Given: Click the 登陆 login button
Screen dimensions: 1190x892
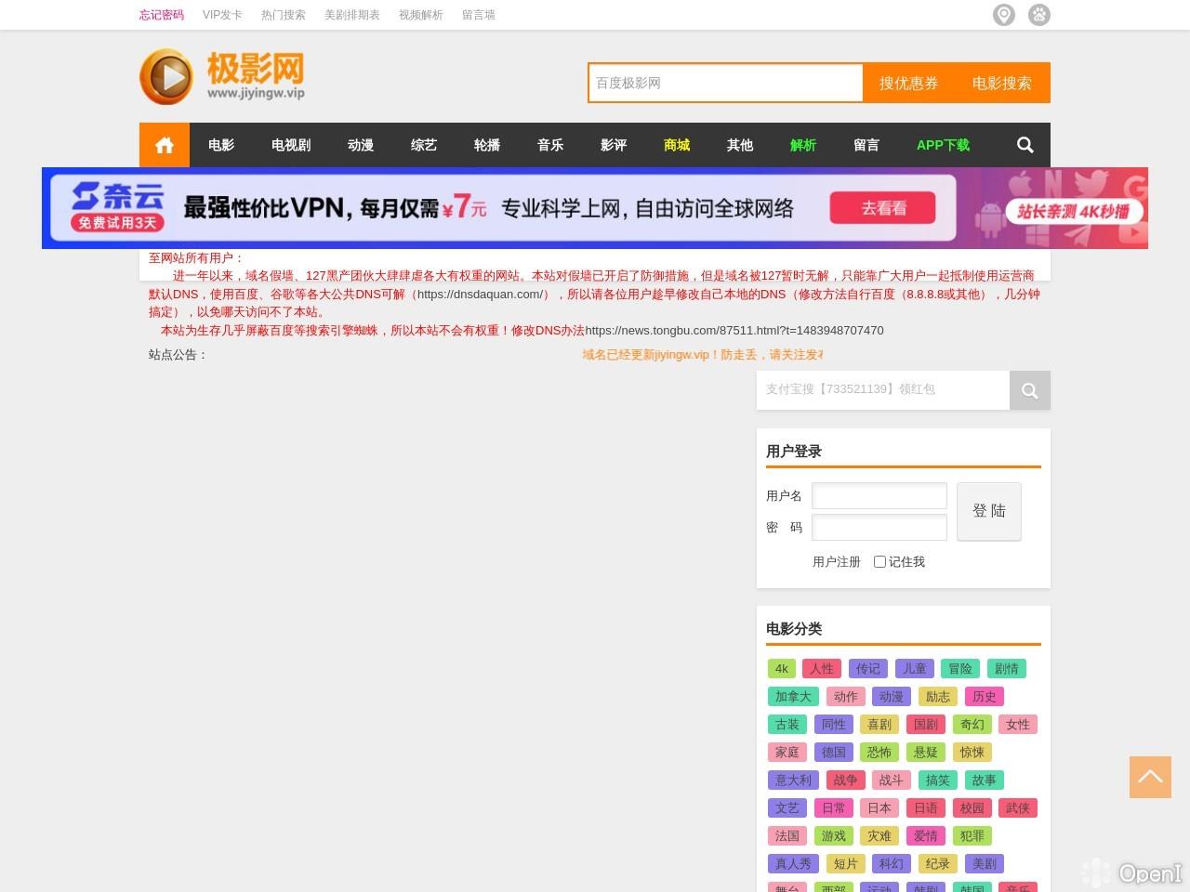Looking at the screenshot, I should tap(988, 511).
